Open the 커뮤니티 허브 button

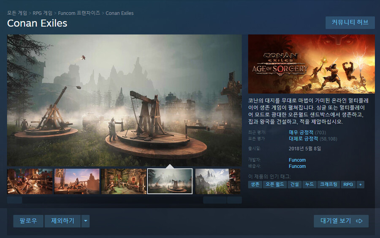(x=350, y=22)
